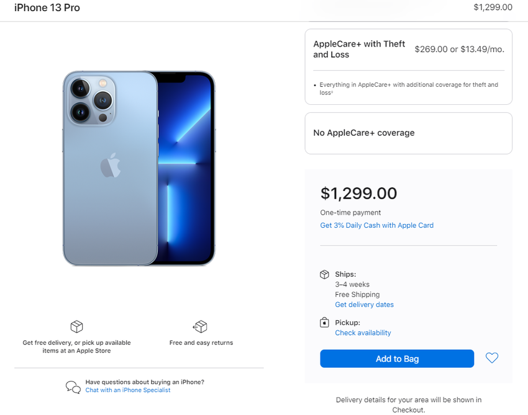This screenshot has width=528, height=415.
Task: Click the large $1,299.00 one-time payment price
Action: coord(358,193)
